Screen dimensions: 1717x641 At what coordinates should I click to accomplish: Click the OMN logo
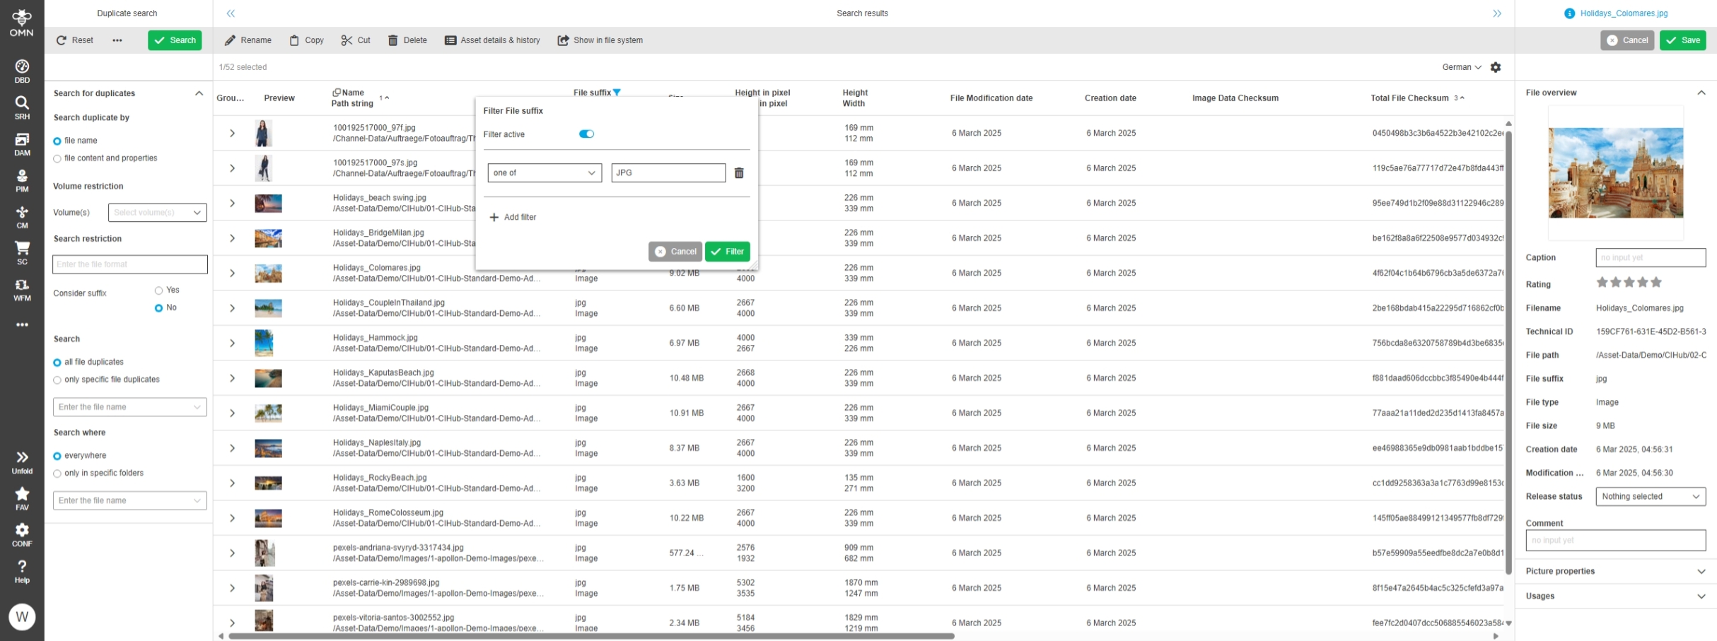pyautogui.click(x=21, y=23)
